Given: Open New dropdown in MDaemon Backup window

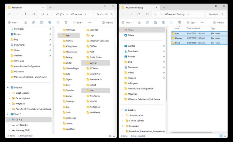Looking at the screenshot, I should [x=127, y=23].
